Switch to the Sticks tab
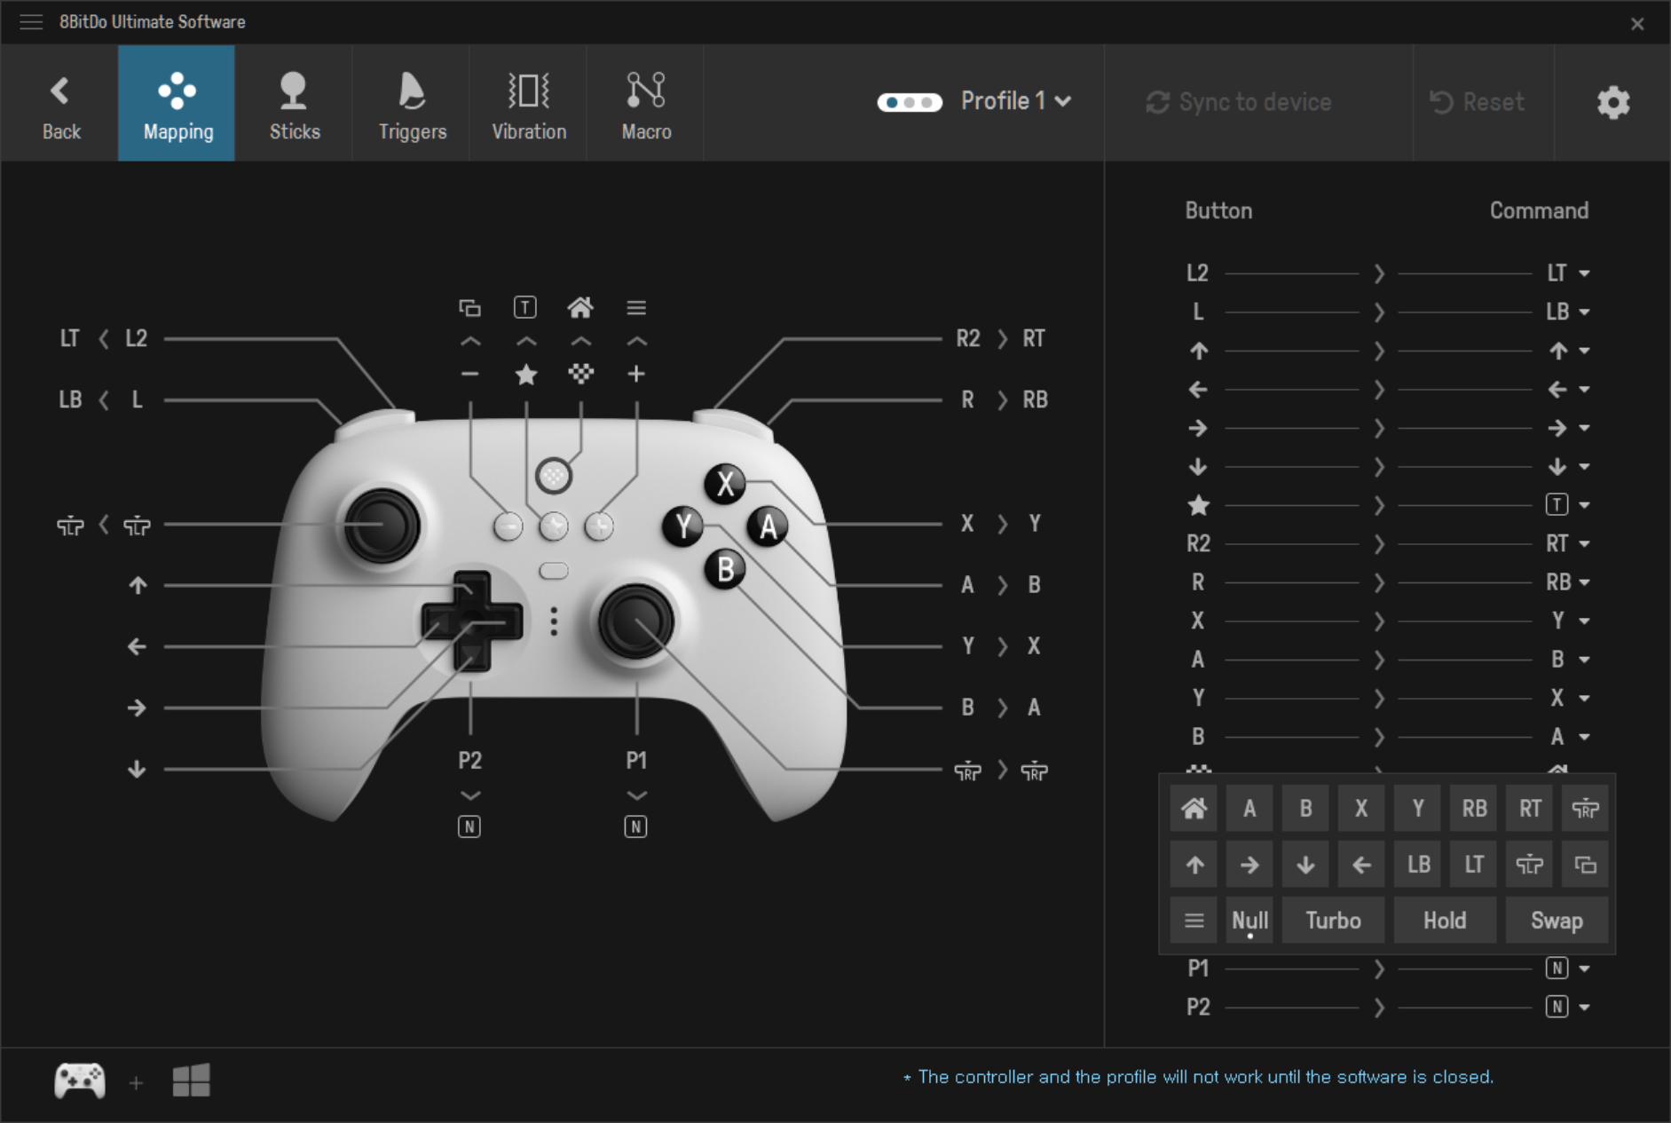Image resolution: width=1671 pixels, height=1123 pixels. 295,104
